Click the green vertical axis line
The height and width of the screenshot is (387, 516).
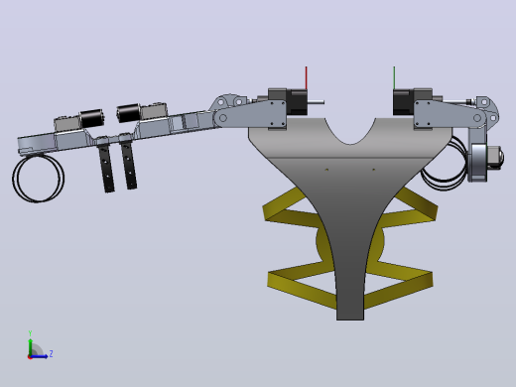394,77
